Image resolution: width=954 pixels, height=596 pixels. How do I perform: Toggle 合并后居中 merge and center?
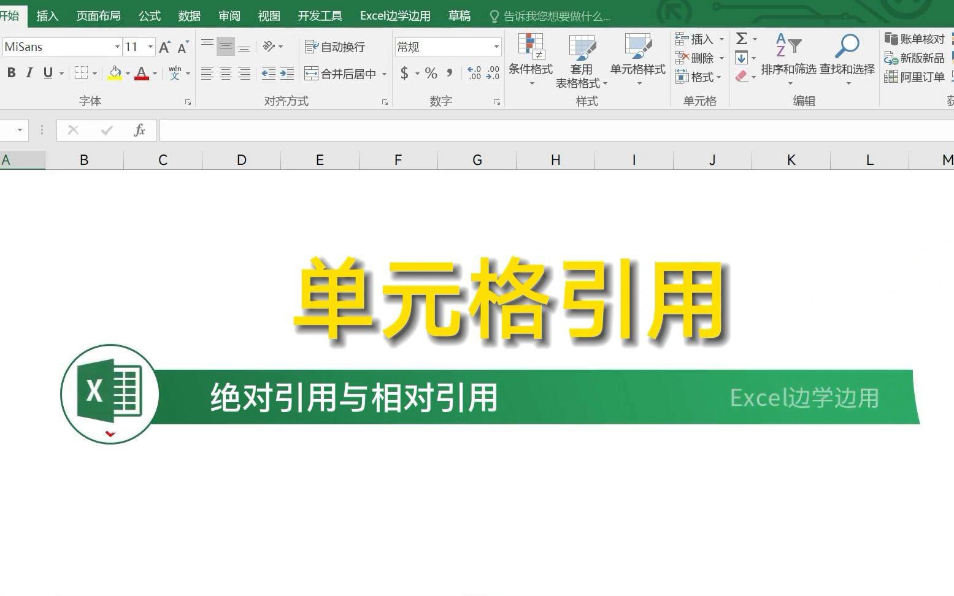pos(342,73)
